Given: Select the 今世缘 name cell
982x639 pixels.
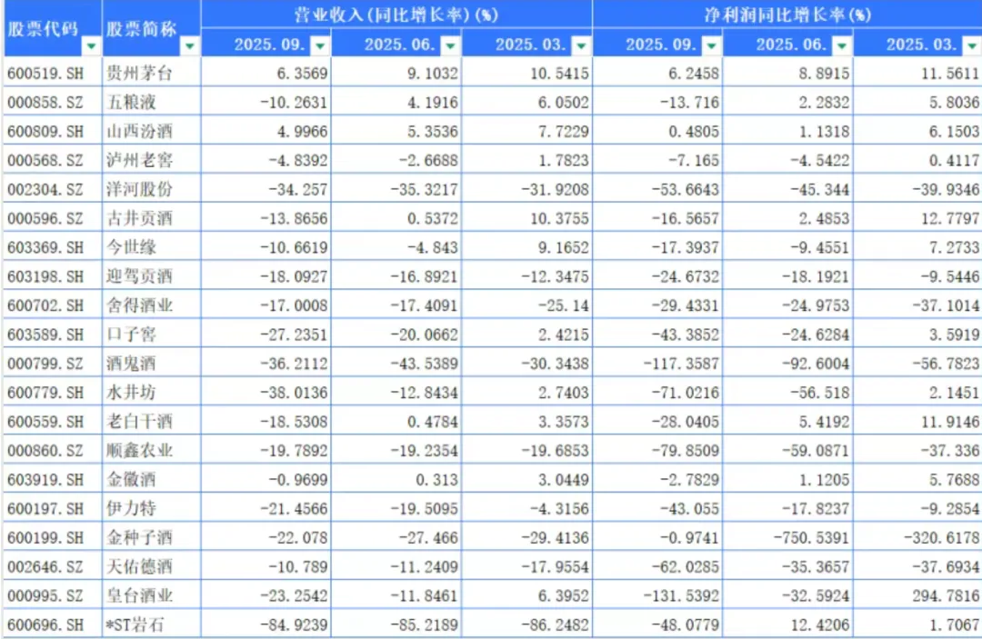Looking at the screenshot, I should (x=152, y=247).
